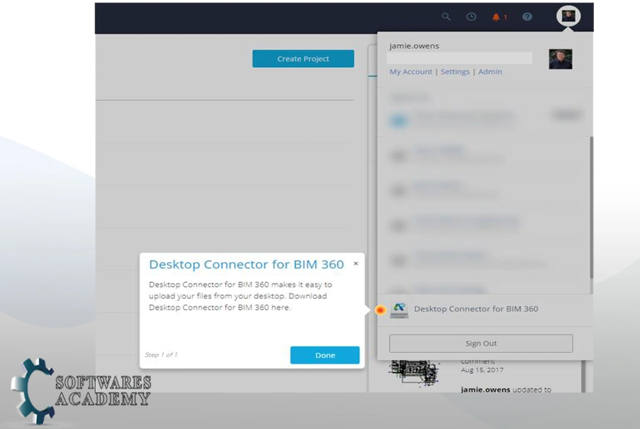Click 'Step 1 of 1' text
The width and height of the screenshot is (640, 429).
pyautogui.click(x=161, y=355)
